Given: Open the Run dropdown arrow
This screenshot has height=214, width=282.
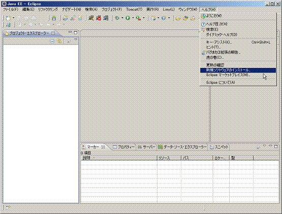Looking at the screenshot, I should click(x=133, y=18).
